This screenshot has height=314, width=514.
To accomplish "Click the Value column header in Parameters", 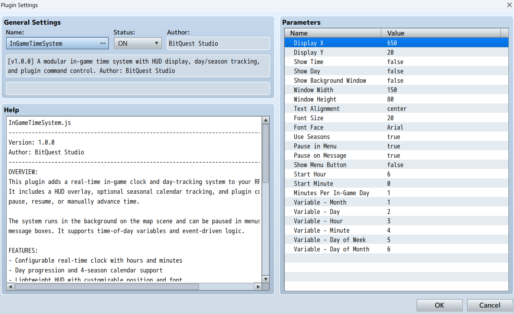I will (x=441, y=33).
